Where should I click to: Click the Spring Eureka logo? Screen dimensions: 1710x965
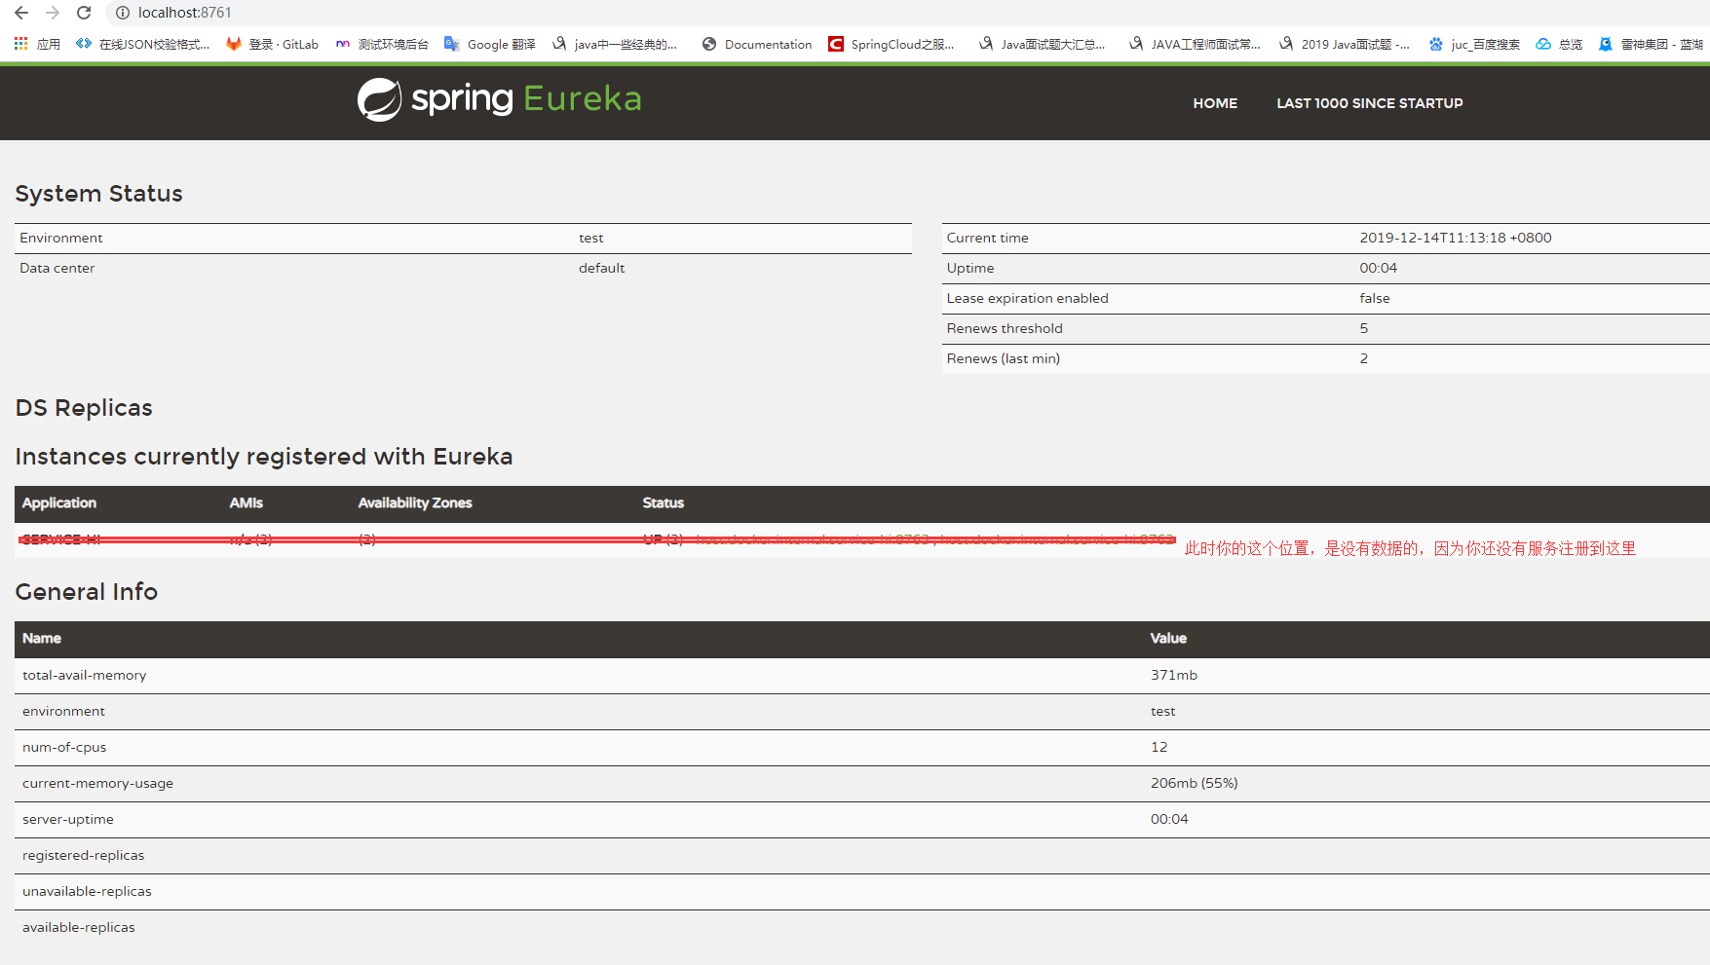(x=500, y=99)
